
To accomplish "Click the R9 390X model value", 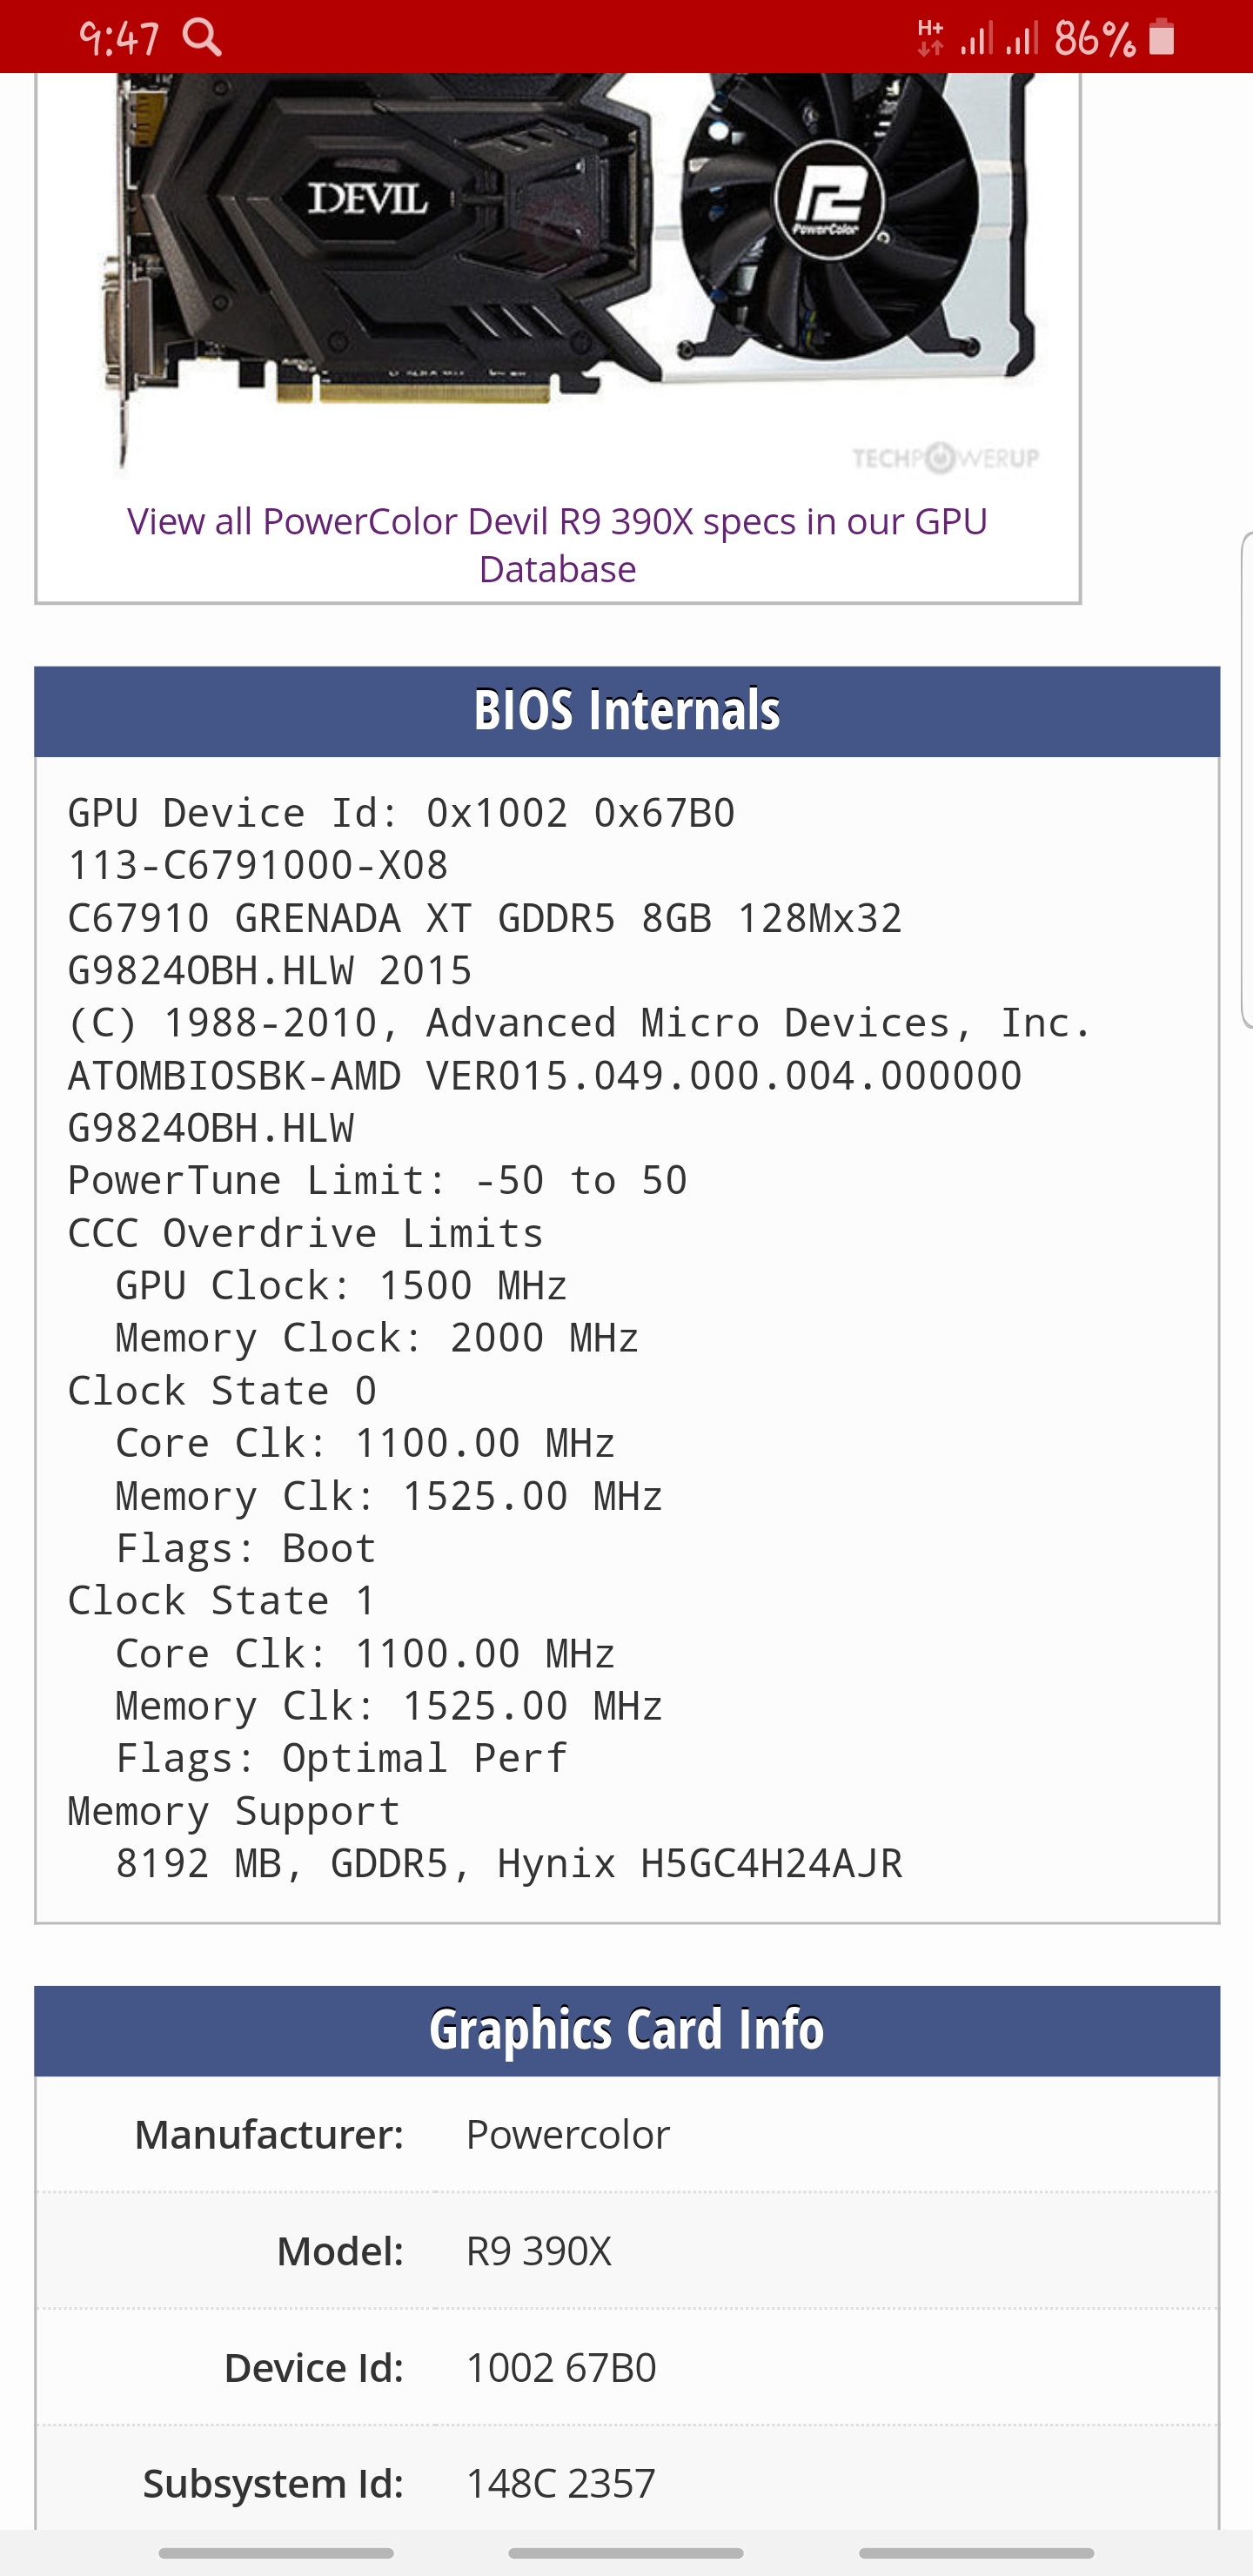I will (538, 2251).
